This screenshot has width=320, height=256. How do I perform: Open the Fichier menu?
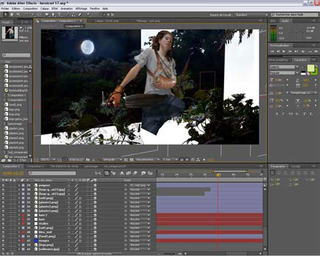click(x=5, y=8)
